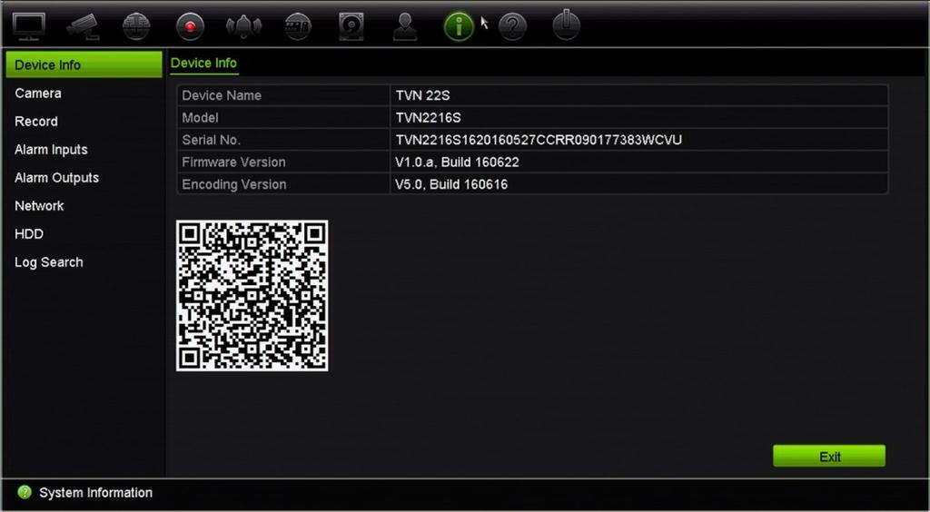
Task: Click the Firmware Version label
Action: click(233, 162)
